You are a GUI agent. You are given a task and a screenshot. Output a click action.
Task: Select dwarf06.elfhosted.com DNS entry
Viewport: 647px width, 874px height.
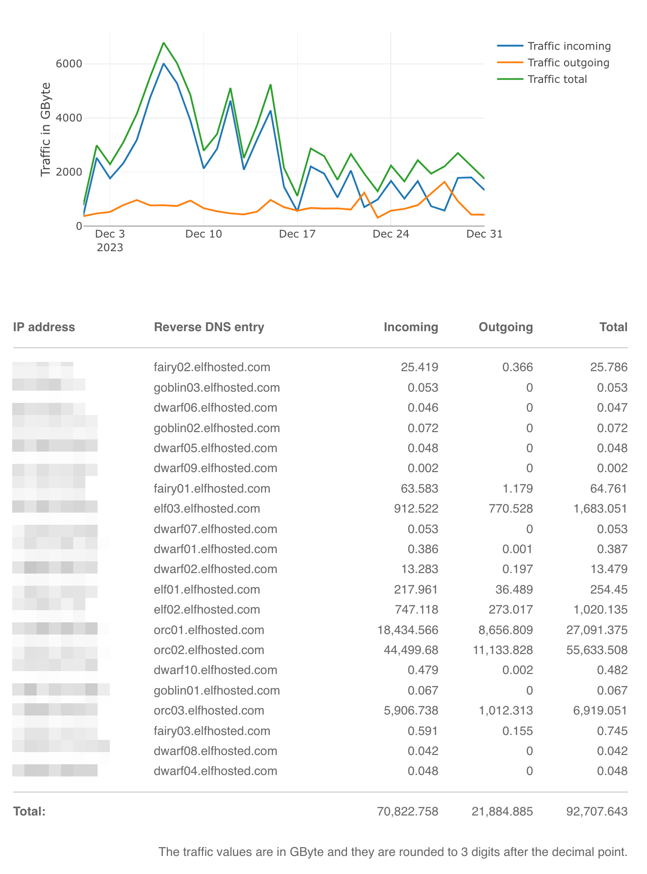[215, 408]
